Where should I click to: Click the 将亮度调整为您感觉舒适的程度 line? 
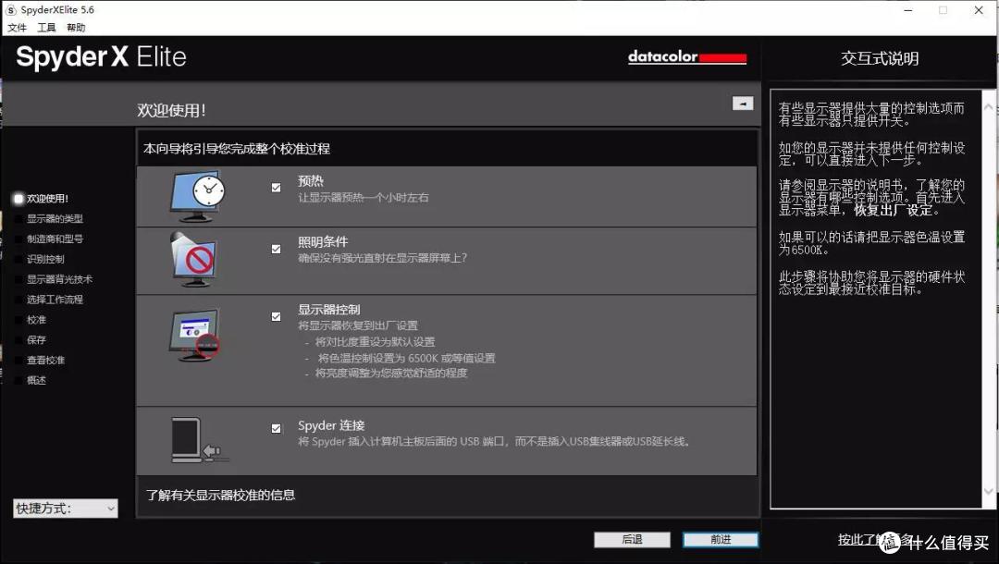pyautogui.click(x=391, y=373)
